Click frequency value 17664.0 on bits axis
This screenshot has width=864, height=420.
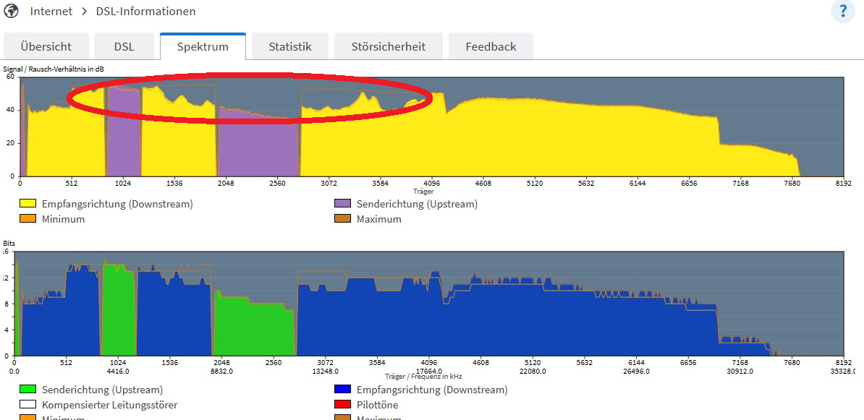[429, 371]
